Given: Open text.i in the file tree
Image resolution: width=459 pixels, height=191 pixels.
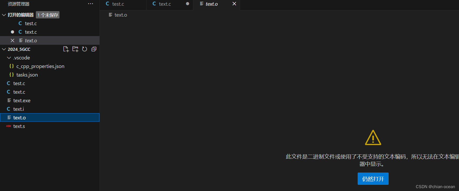Looking at the screenshot, I should pos(18,109).
